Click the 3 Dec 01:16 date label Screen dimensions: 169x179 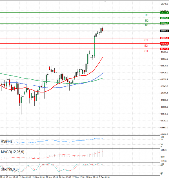pyautogui.click(x=104, y=177)
